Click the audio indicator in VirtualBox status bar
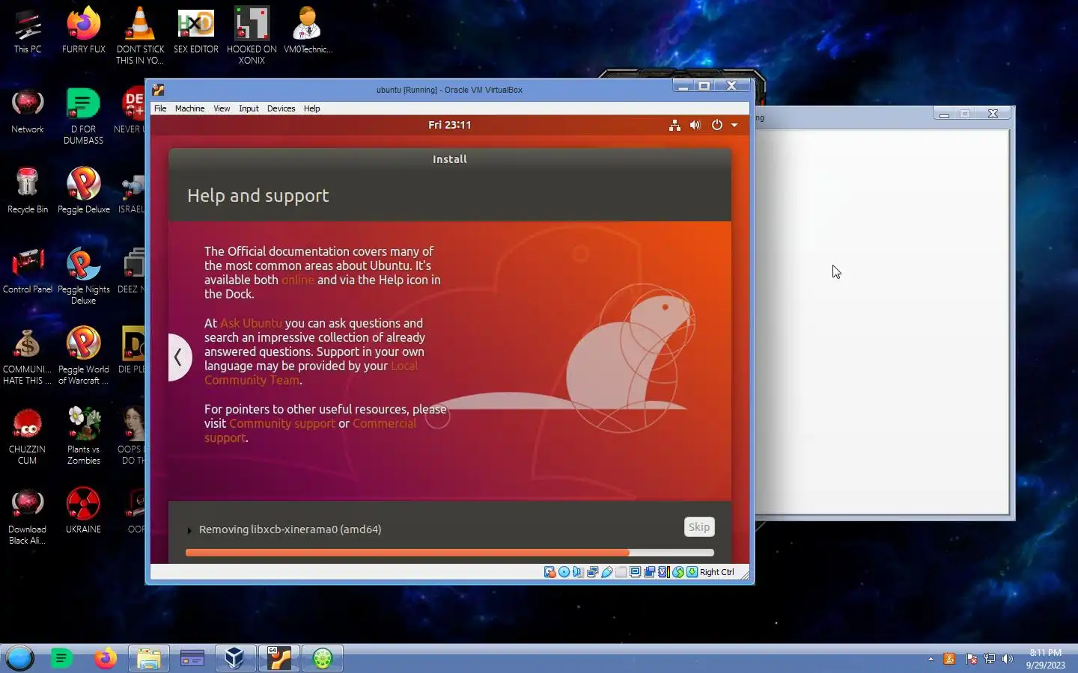1078x673 pixels. (578, 572)
